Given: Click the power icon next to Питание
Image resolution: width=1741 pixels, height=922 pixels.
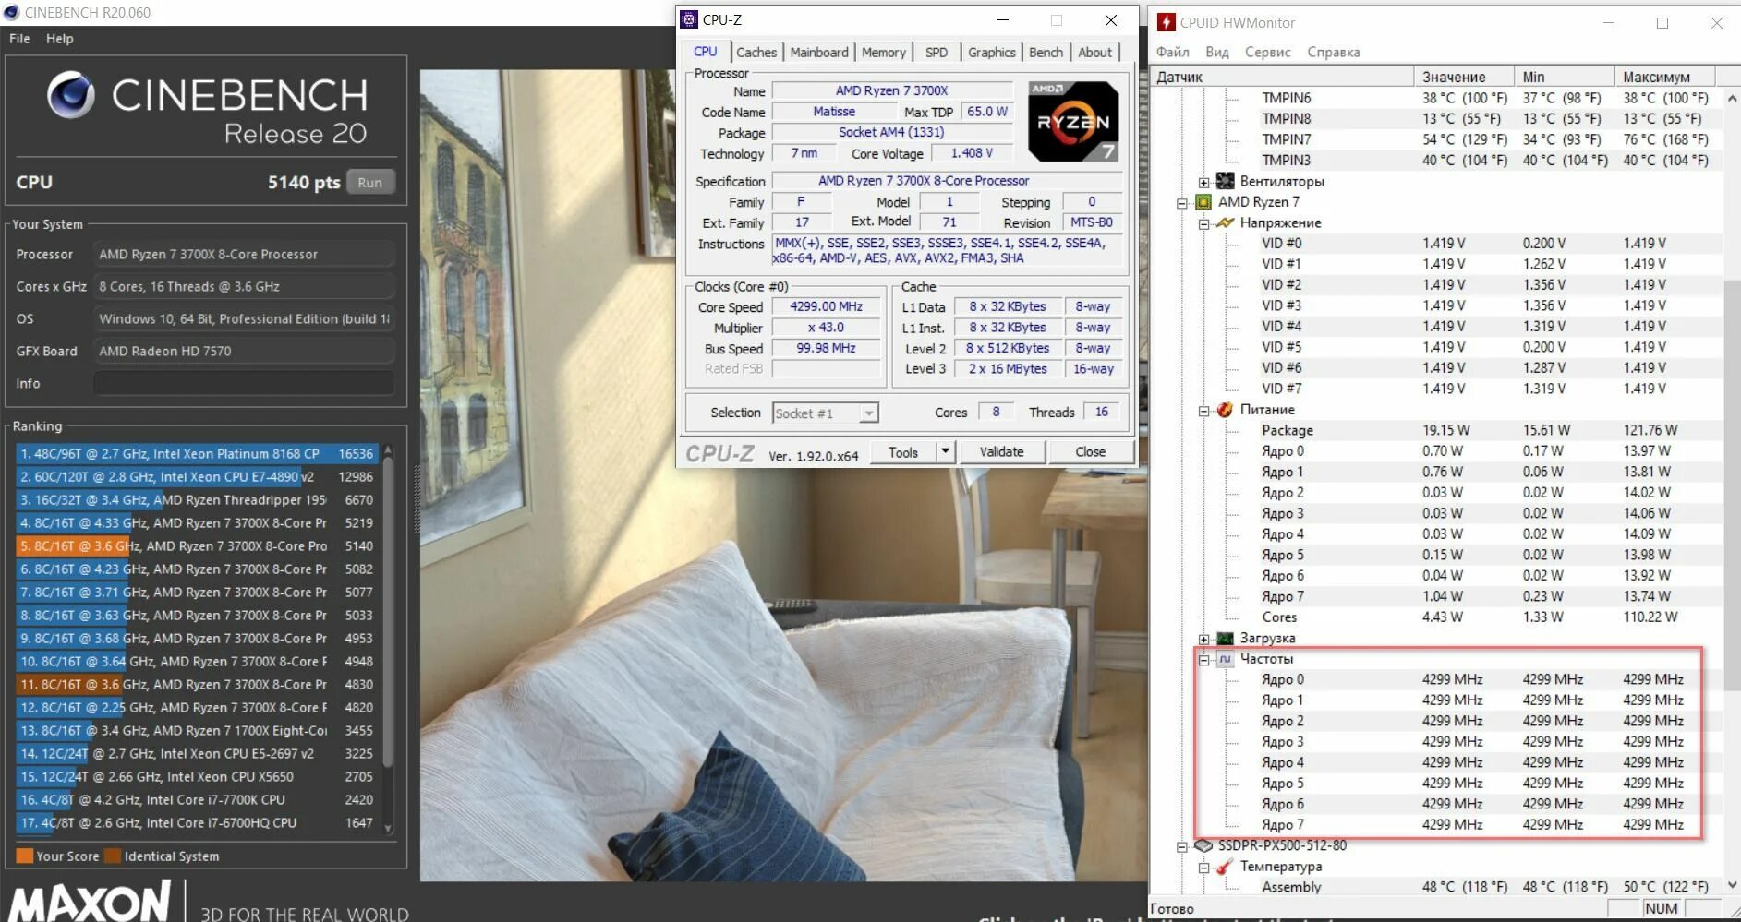Looking at the screenshot, I should [1226, 409].
